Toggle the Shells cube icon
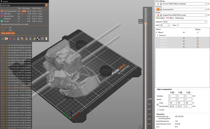The width and height of the screenshot is (210, 129). pyautogui.click(x=42, y=39)
